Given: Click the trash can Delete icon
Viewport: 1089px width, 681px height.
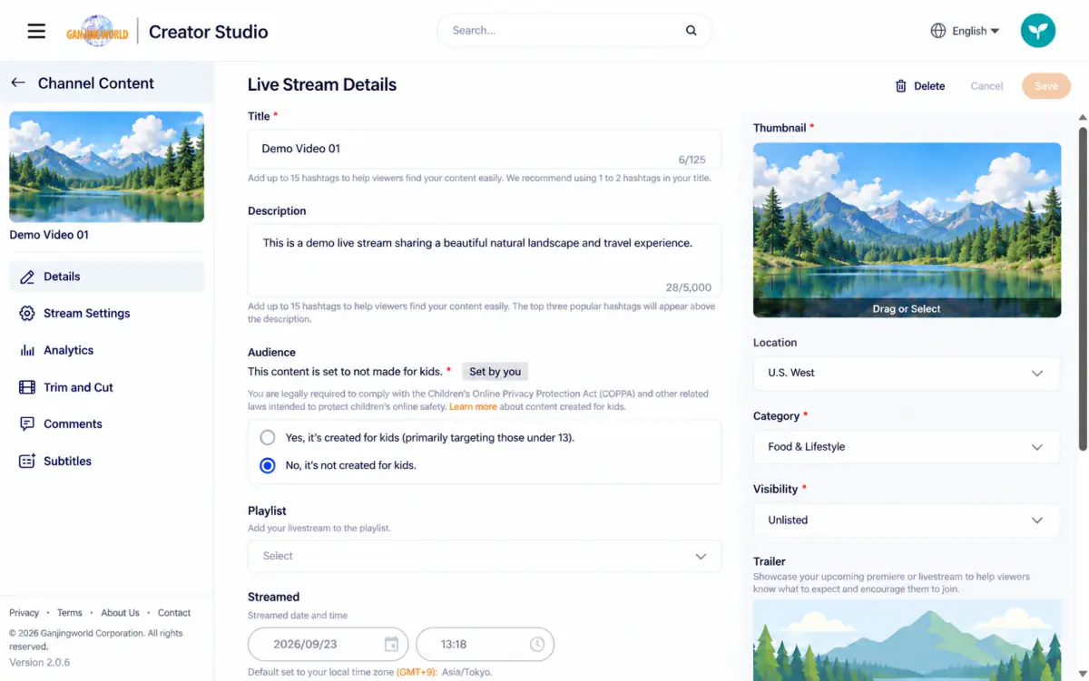Looking at the screenshot, I should pos(901,86).
